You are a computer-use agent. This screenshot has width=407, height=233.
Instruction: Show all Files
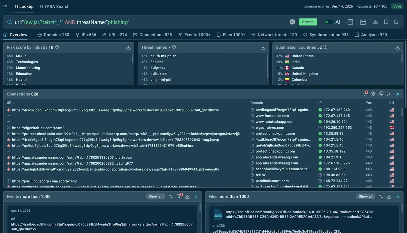(x=366, y=196)
